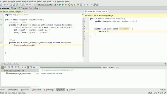This screenshot has width=167, height=94.
Task: Navigate Back with the blue left arrow
Action: tap(27, 5)
